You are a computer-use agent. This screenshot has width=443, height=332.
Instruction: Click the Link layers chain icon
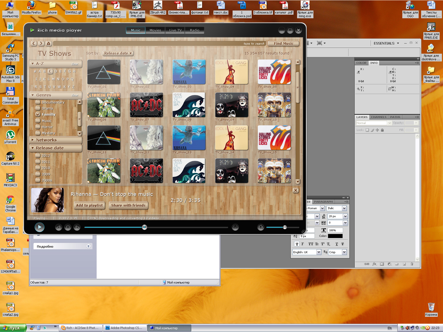tap(367, 264)
